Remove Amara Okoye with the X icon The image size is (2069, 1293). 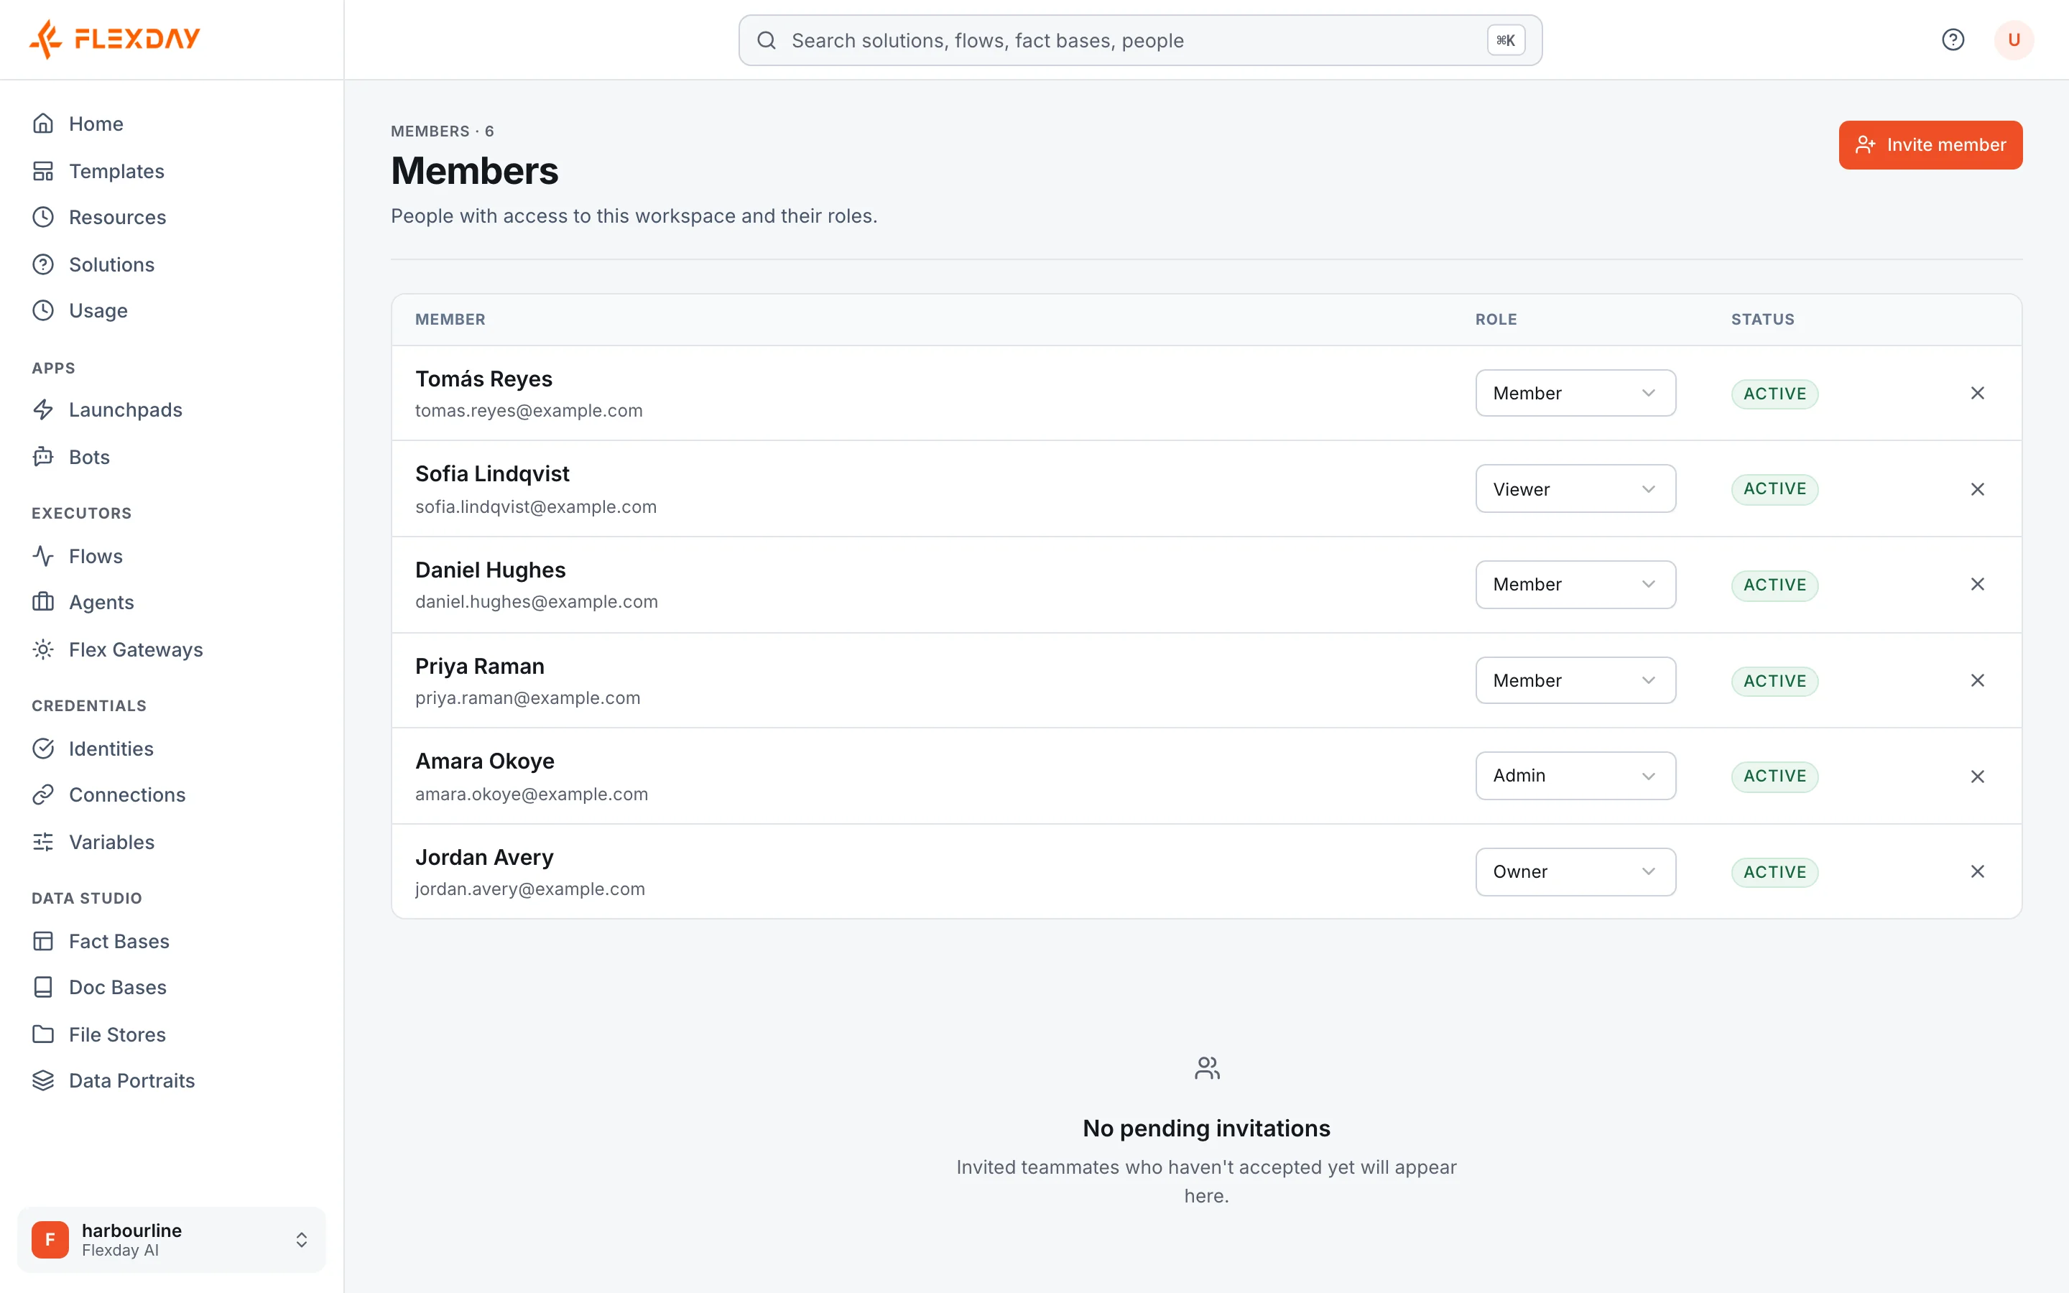coord(1978,777)
